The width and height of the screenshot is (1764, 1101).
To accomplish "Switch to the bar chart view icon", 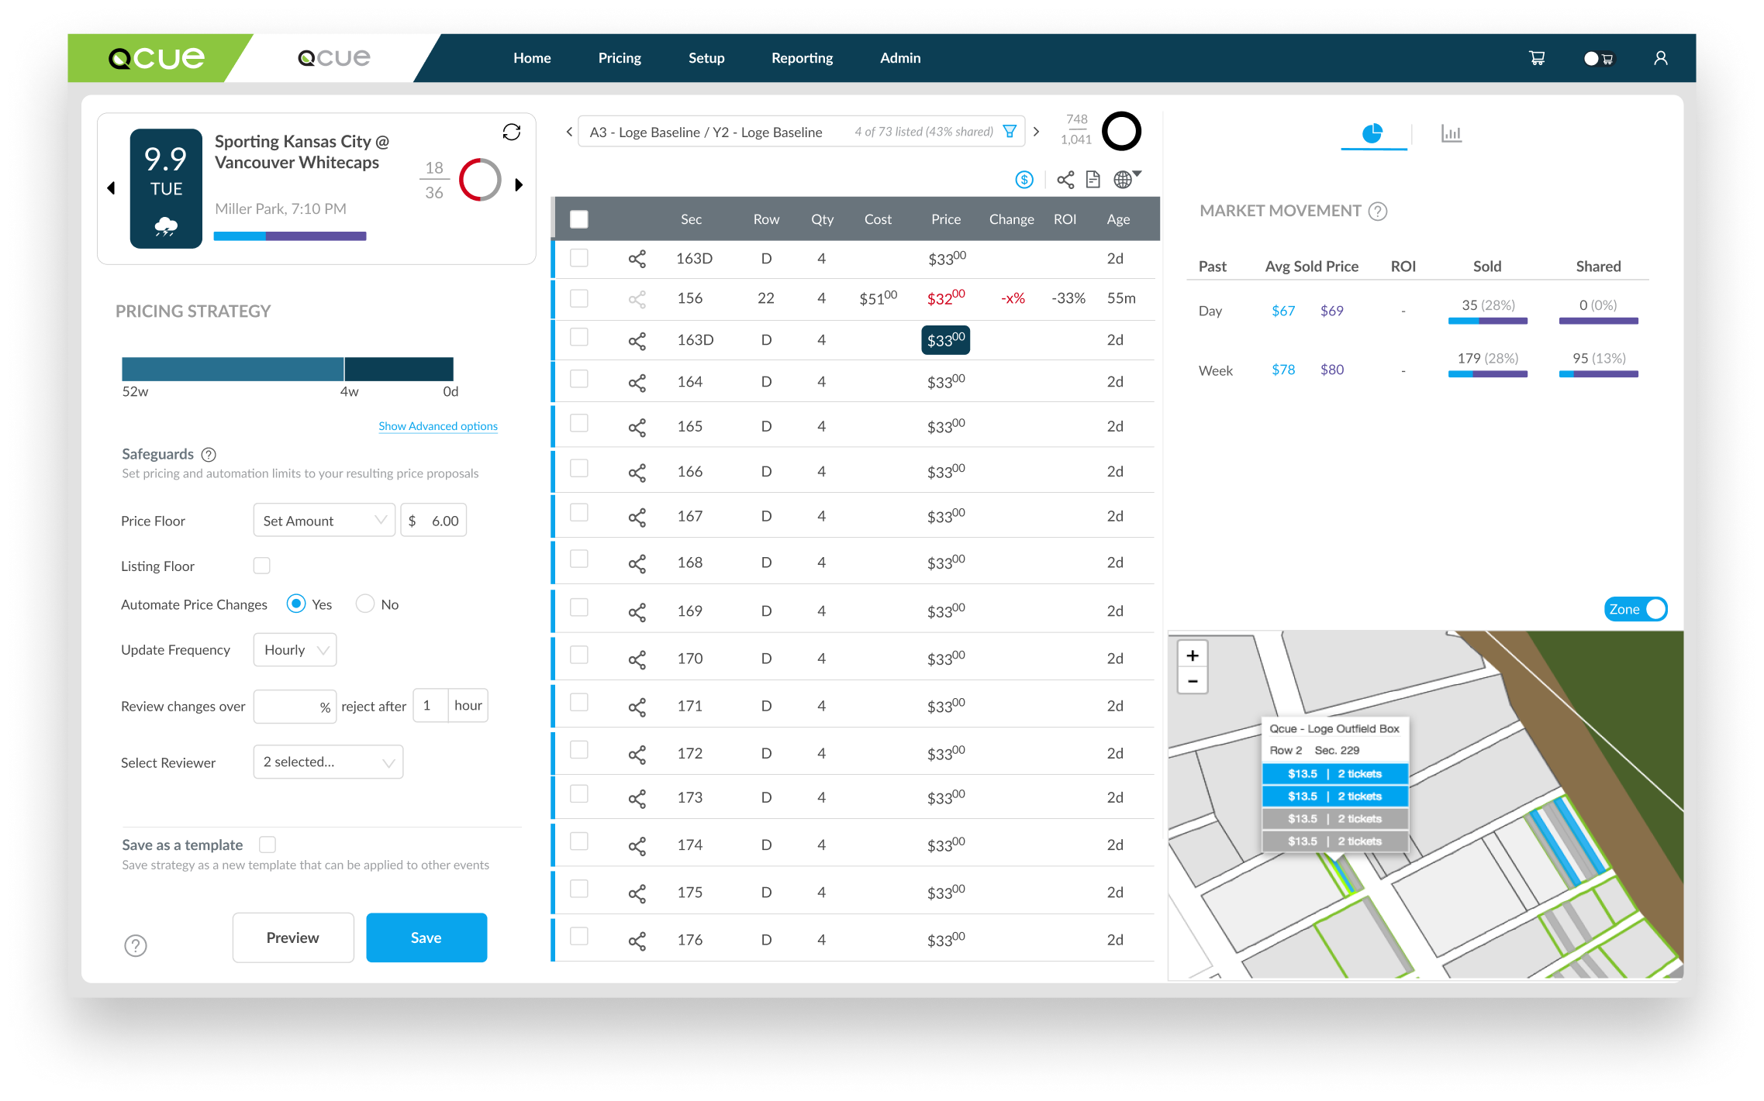I will 1451,133.
